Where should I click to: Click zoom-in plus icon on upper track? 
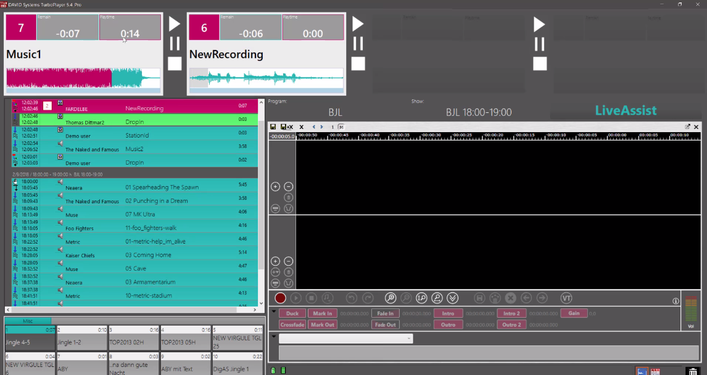(x=276, y=186)
